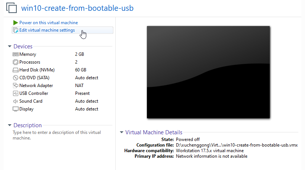Select the Processors chip icon
Screen dimensions: 305x170
point(16,62)
